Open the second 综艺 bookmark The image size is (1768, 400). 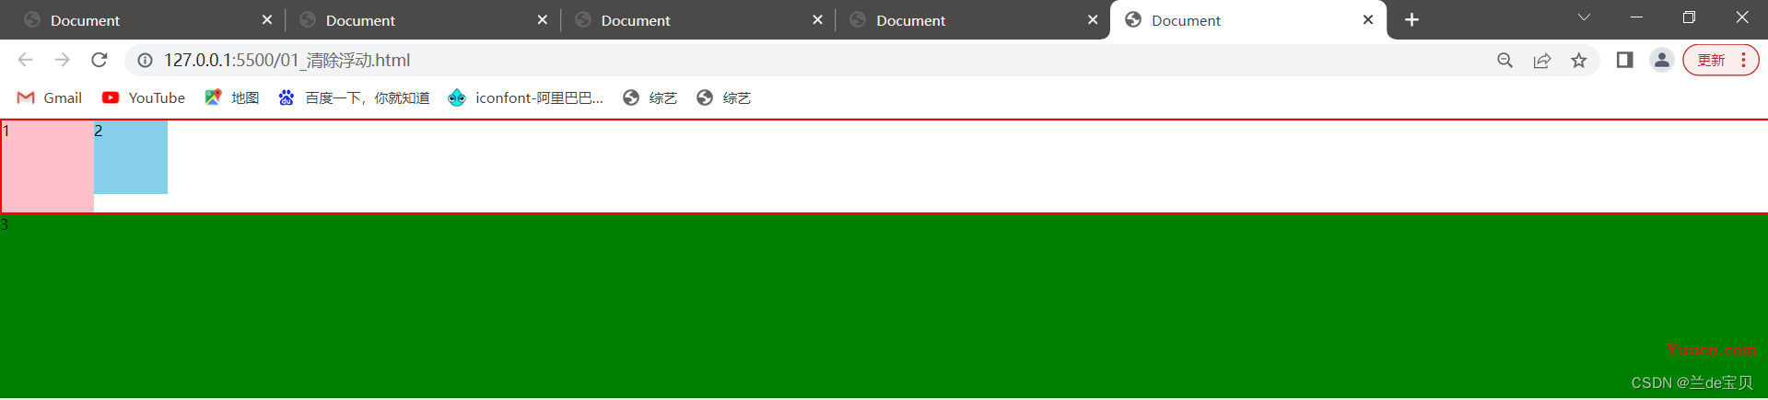tap(723, 97)
